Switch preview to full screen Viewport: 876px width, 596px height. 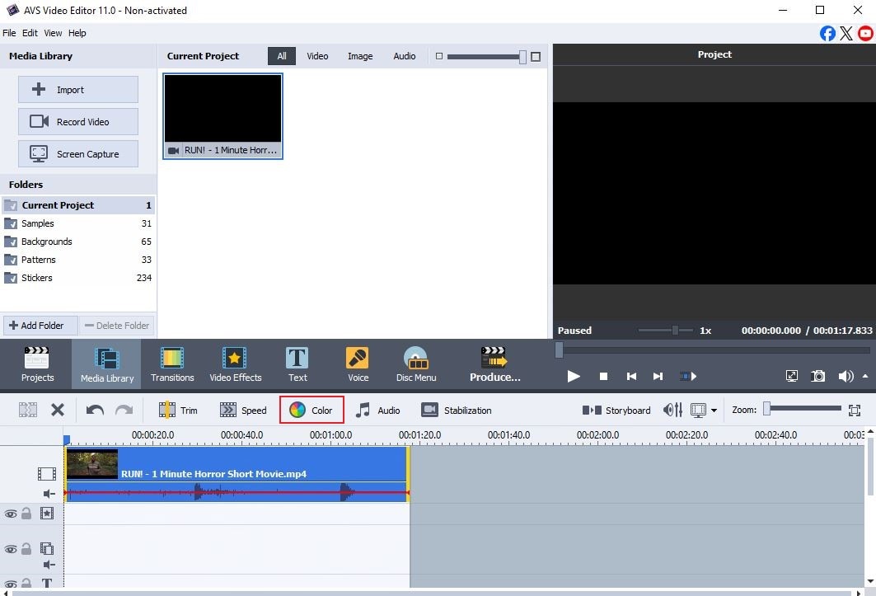click(792, 376)
